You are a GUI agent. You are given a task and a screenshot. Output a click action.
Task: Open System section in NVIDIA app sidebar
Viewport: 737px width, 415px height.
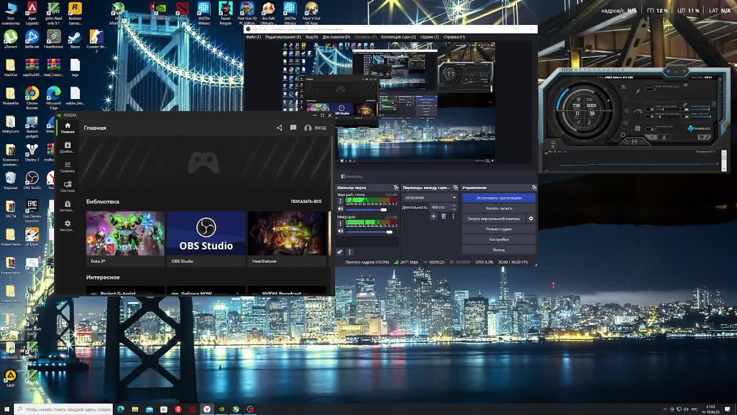click(67, 187)
